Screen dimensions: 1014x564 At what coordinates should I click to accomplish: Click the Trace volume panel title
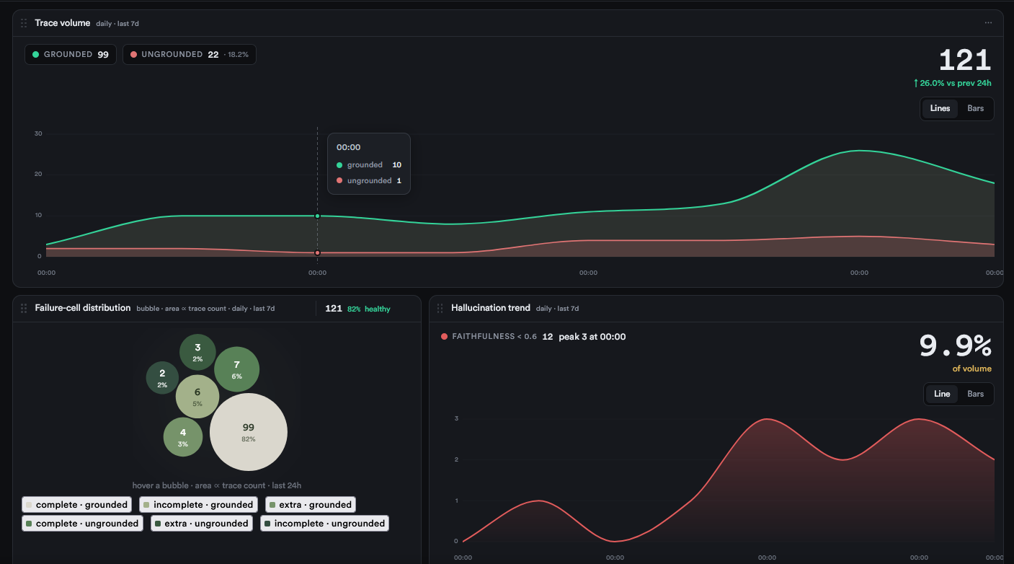click(63, 23)
